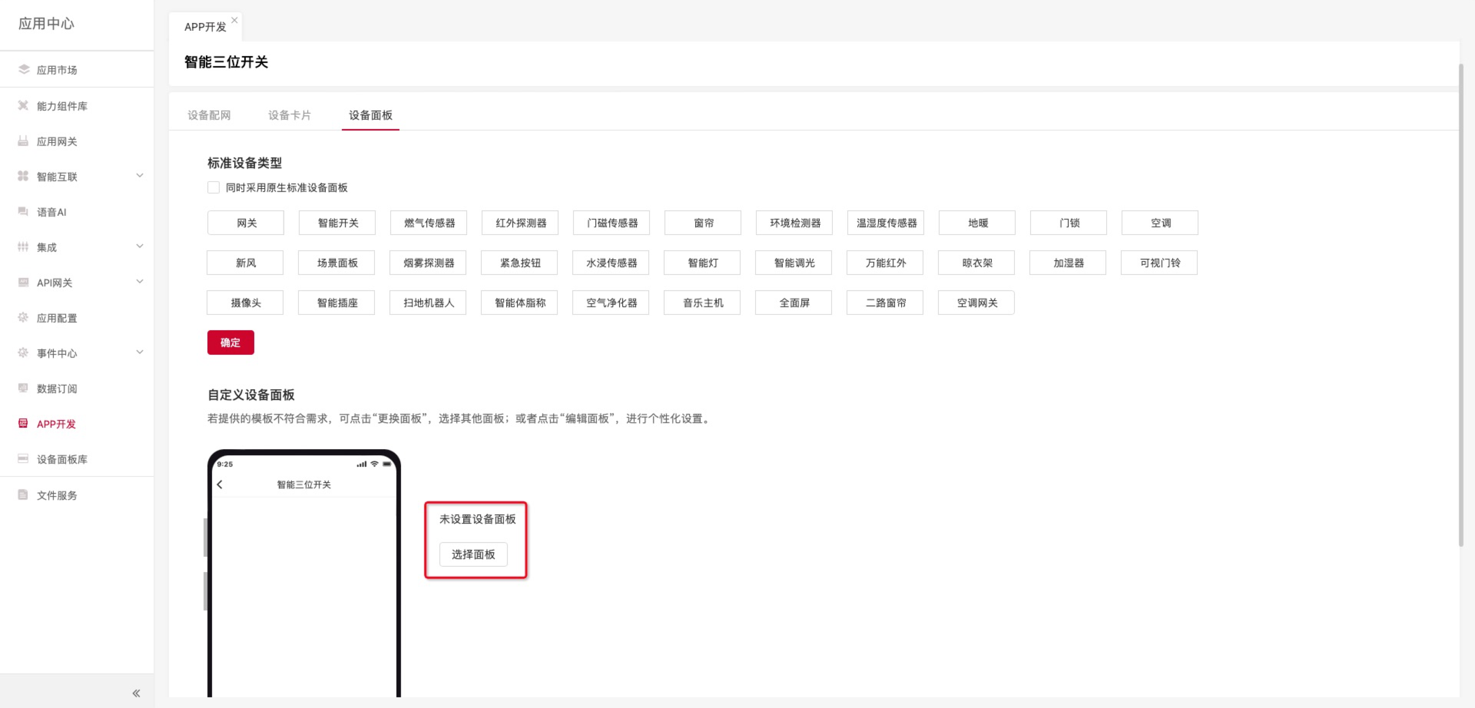Click the 选择面板 button
This screenshot has height=708, width=1475.
(473, 554)
